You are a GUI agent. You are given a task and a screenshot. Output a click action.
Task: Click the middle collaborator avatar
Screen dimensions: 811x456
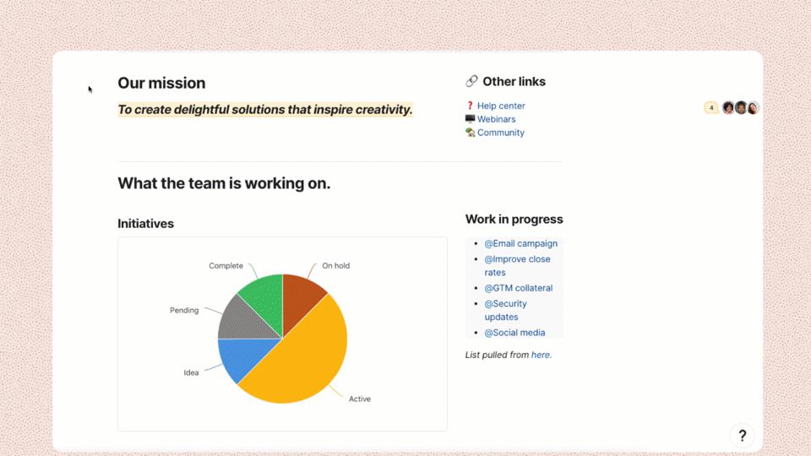741,108
